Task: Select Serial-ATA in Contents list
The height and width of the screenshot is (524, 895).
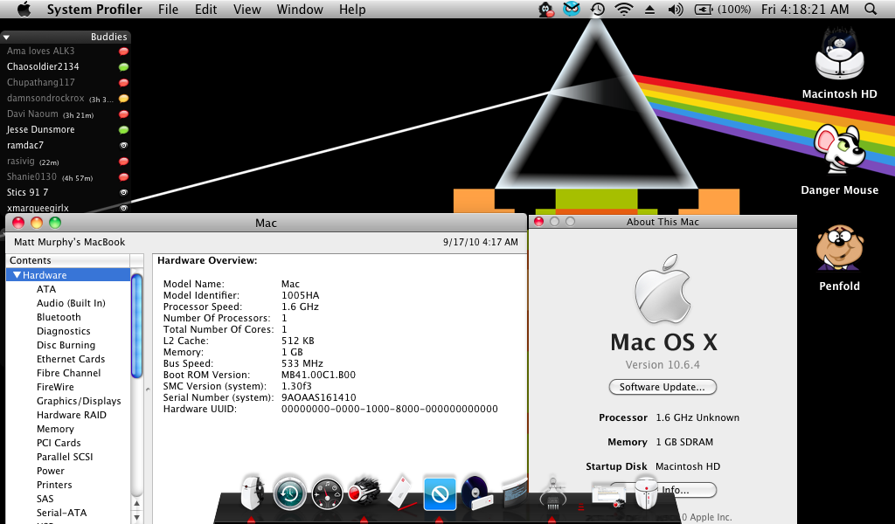Action: (x=62, y=513)
